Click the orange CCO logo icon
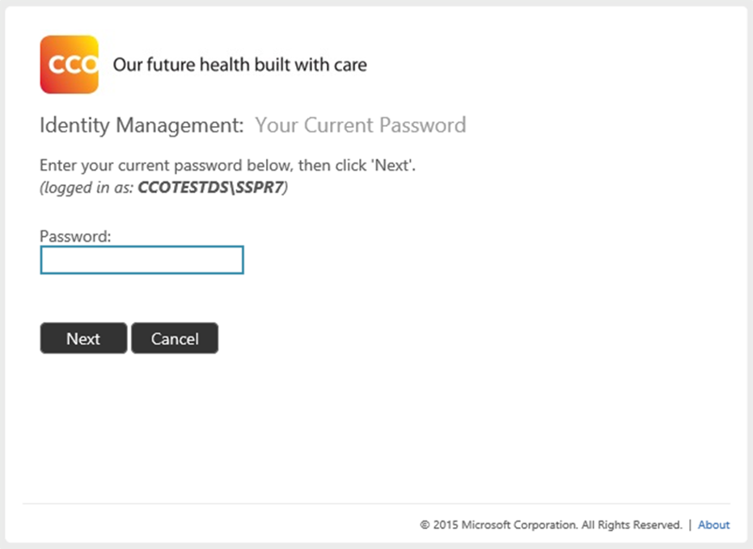 point(70,65)
